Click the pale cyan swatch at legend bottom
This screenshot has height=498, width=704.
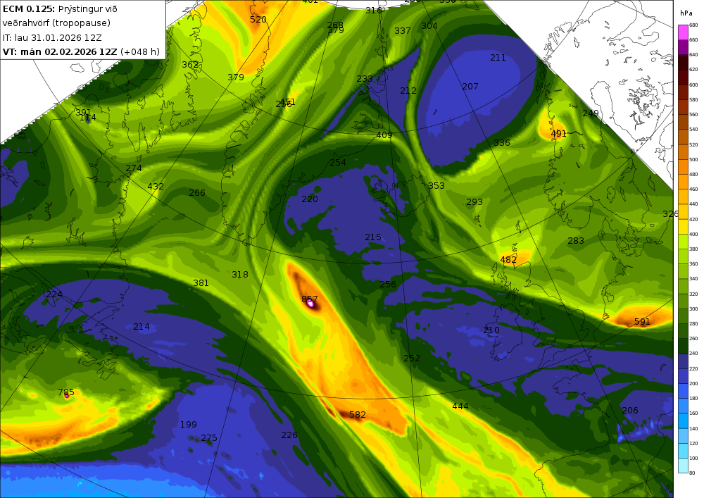tap(682, 465)
